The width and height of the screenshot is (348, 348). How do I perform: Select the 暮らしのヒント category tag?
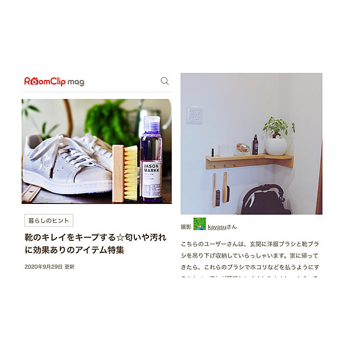point(49,220)
